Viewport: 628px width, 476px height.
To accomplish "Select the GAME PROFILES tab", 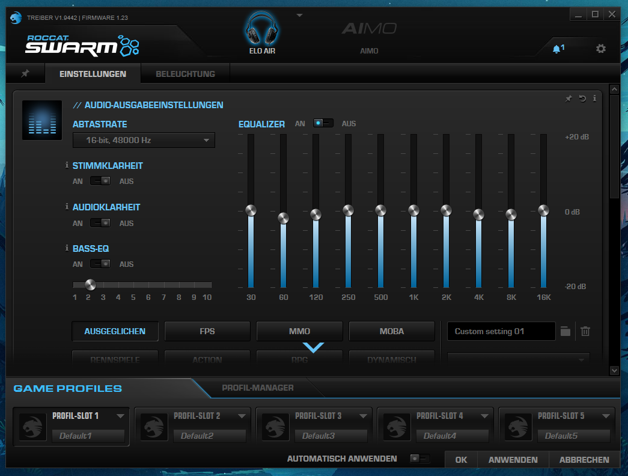I will (x=68, y=388).
